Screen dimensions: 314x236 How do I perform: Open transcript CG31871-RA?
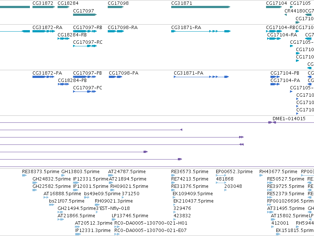201,31
